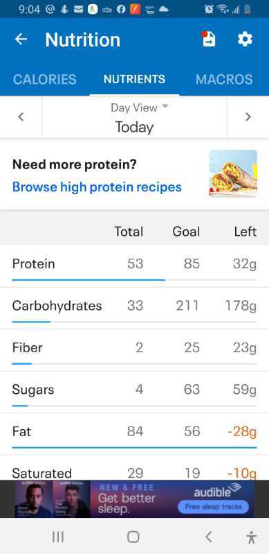Select the Carbohydrates nutrient row
269x554 pixels.
pyautogui.click(x=134, y=309)
